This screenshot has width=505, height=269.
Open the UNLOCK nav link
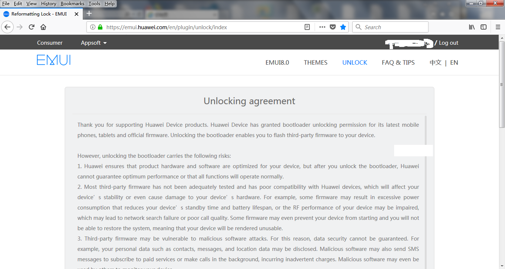(355, 62)
